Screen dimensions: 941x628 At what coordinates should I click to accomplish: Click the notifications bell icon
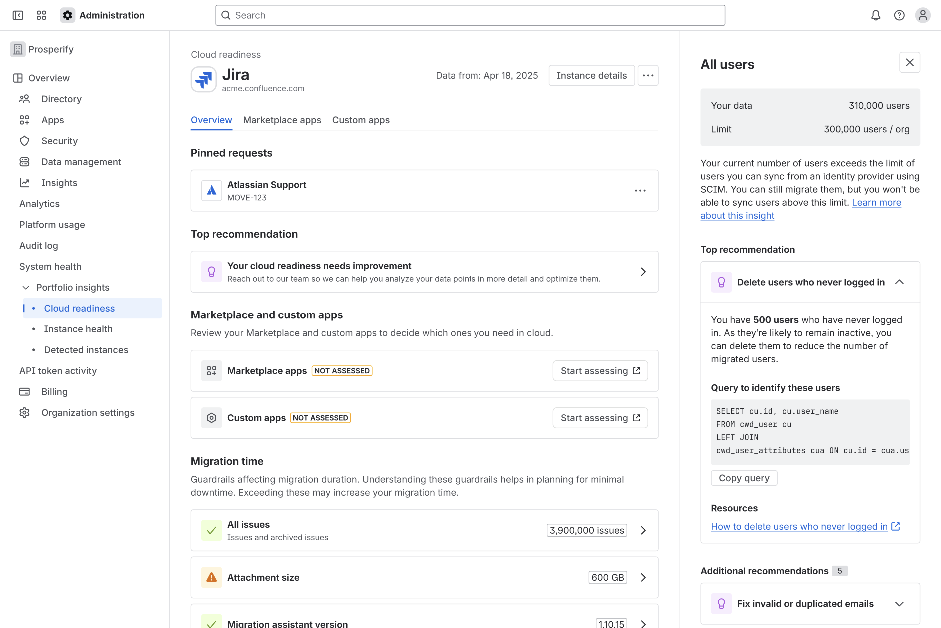(x=875, y=15)
